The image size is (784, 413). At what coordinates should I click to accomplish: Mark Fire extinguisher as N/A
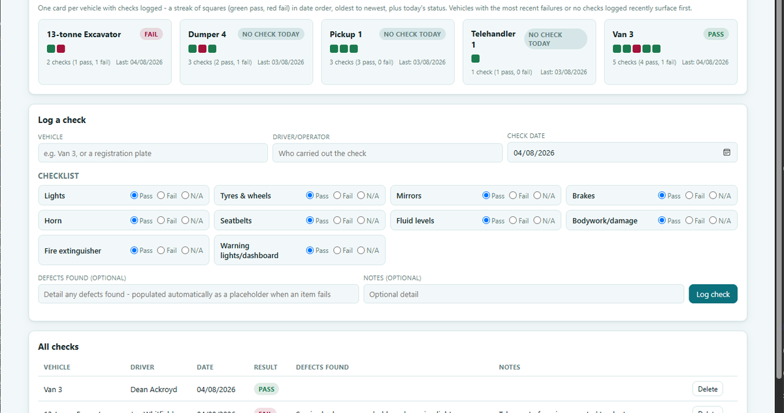[x=185, y=250]
